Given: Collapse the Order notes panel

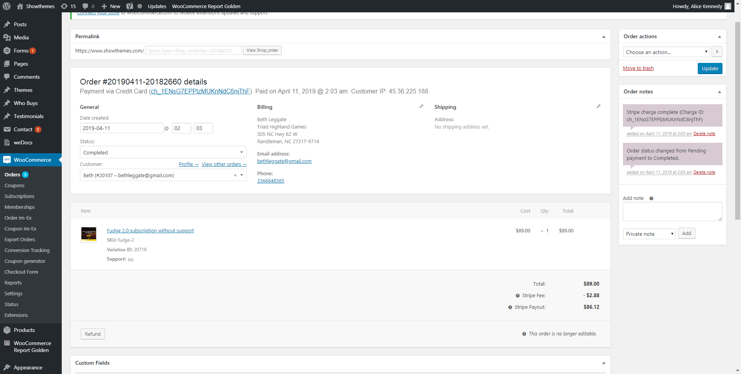Looking at the screenshot, I should coord(719,92).
